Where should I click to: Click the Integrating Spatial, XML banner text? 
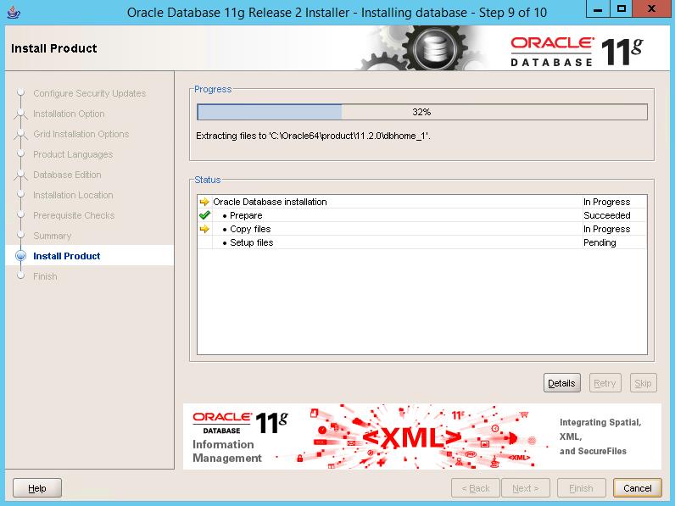[x=600, y=436]
